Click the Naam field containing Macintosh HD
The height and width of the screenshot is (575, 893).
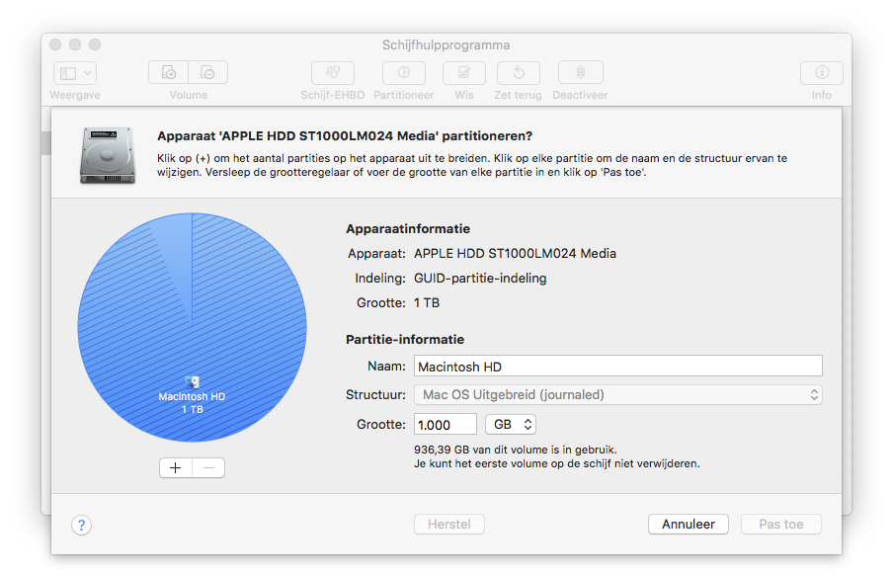(618, 366)
